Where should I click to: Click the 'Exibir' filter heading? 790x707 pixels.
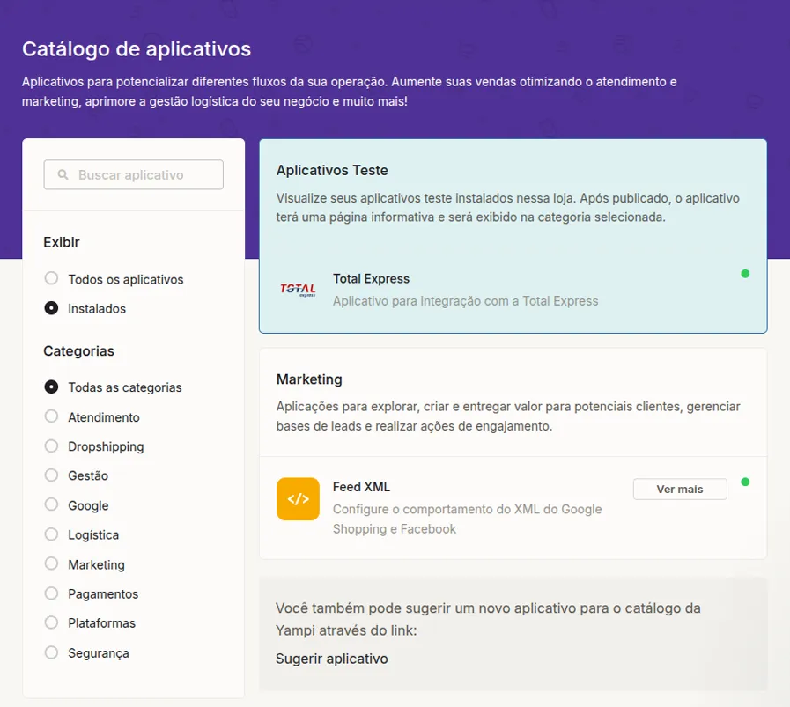click(62, 242)
